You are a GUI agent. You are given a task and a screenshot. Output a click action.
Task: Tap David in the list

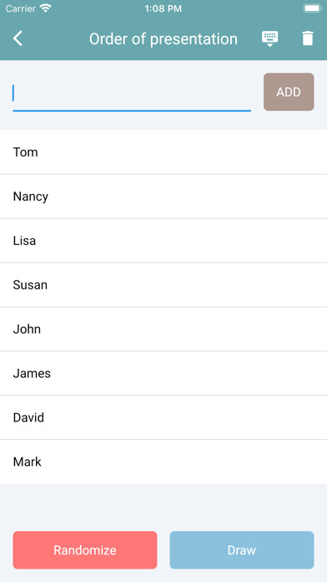click(x=163, y=417)
